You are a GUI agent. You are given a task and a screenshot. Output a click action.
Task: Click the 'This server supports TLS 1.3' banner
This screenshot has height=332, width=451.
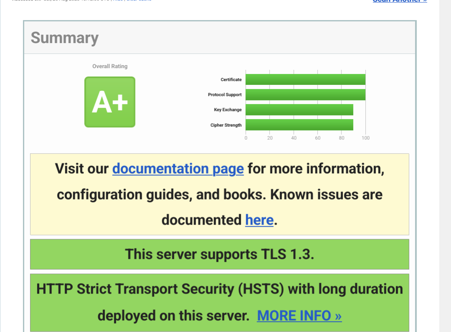(219, 254)
